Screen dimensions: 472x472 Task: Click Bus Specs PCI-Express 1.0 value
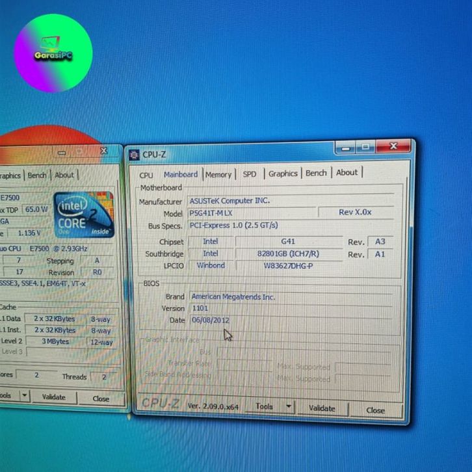point(291,225)
